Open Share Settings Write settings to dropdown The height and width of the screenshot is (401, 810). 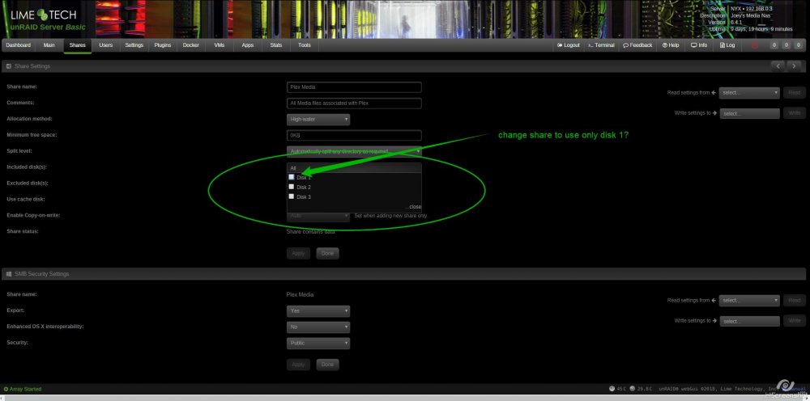[x=749, y=113]
